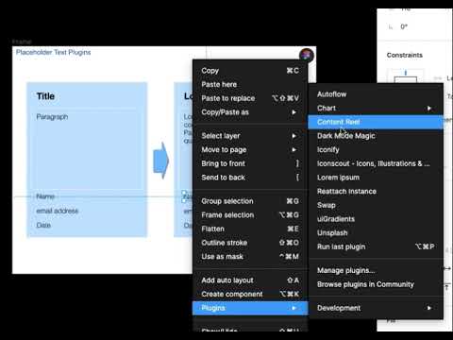Image resolution: width=453 pixels, height=340 pixels.
Task: Select Flatten from context menu
Action: [250, 229]
